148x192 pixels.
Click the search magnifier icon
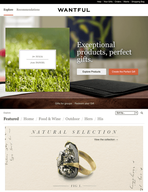[x=142, y=113]
